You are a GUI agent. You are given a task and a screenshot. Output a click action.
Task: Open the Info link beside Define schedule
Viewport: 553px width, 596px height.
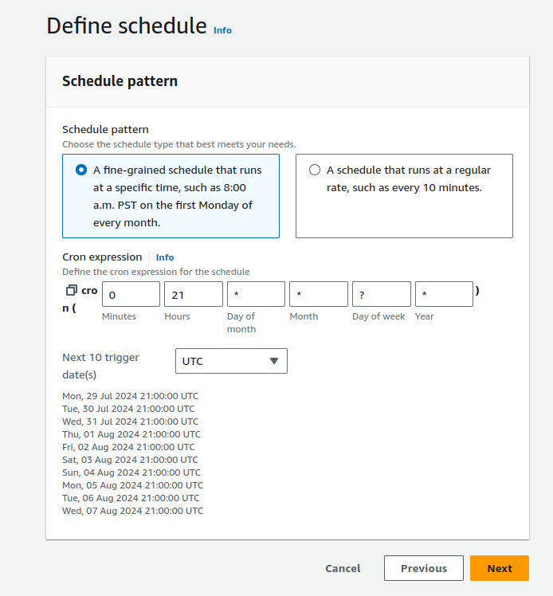coord(222,30)
